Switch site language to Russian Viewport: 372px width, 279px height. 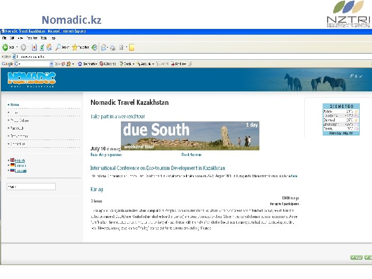pyautogui.click(x=20, y=171)
